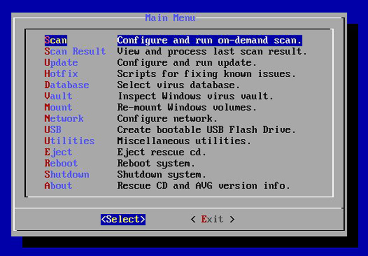Click the highlighted 'Configure and run on-demand scan.' description

[x=209, y=40]
